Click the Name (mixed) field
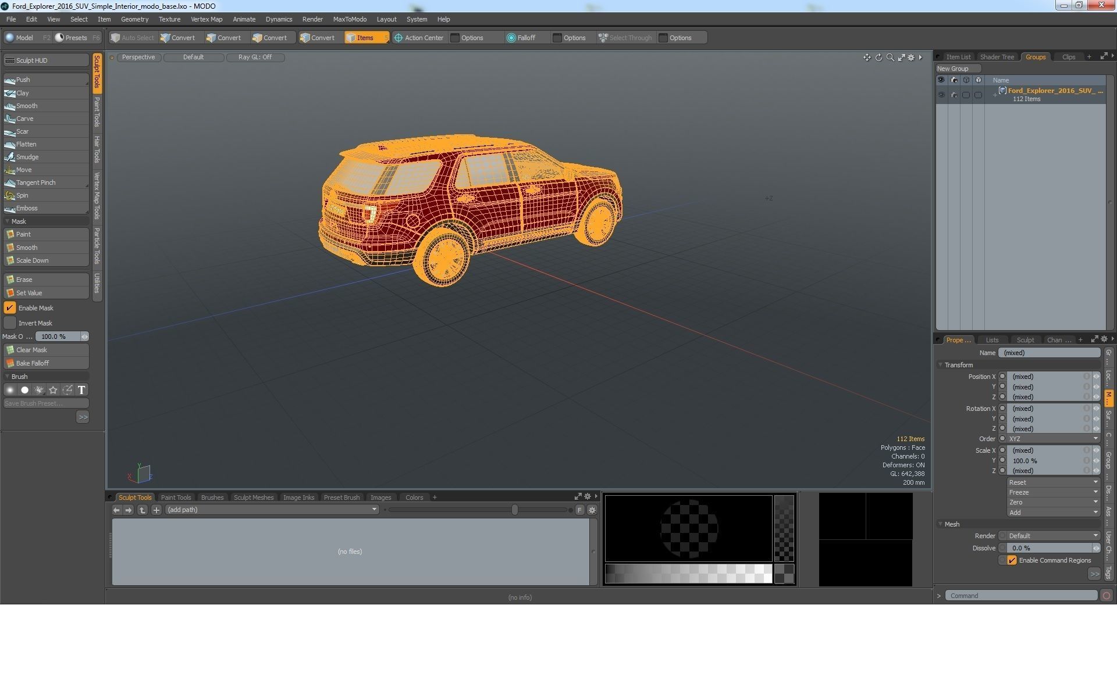The width and height of the screenshot is (1117, 673). (1050, 353)
